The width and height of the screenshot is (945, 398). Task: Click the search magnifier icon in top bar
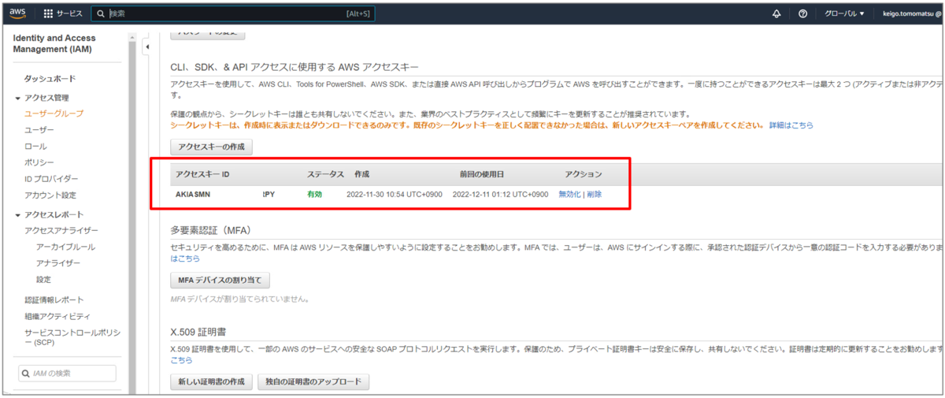pos(101,14)
